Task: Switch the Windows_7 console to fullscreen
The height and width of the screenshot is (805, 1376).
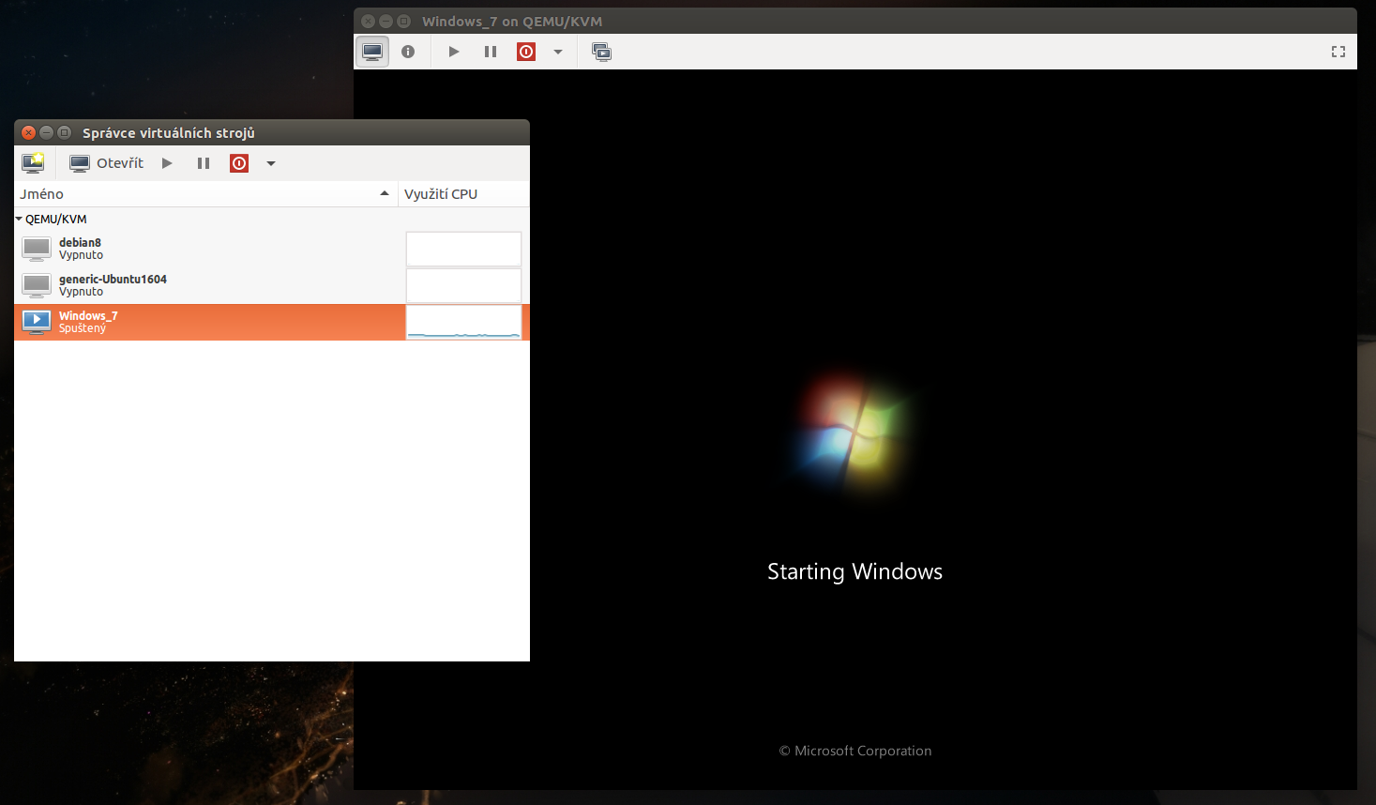Action: pyautogui.click(x=1338, y=52)
